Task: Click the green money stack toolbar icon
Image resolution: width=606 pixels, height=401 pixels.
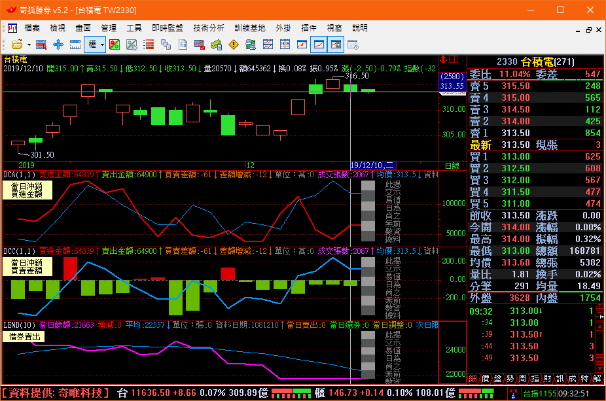Action: (217, 45)
